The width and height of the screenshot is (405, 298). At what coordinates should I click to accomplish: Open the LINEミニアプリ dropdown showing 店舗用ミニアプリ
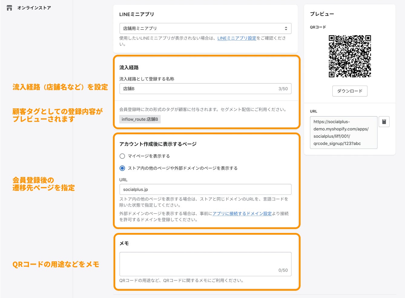click(x=206, y=28)
